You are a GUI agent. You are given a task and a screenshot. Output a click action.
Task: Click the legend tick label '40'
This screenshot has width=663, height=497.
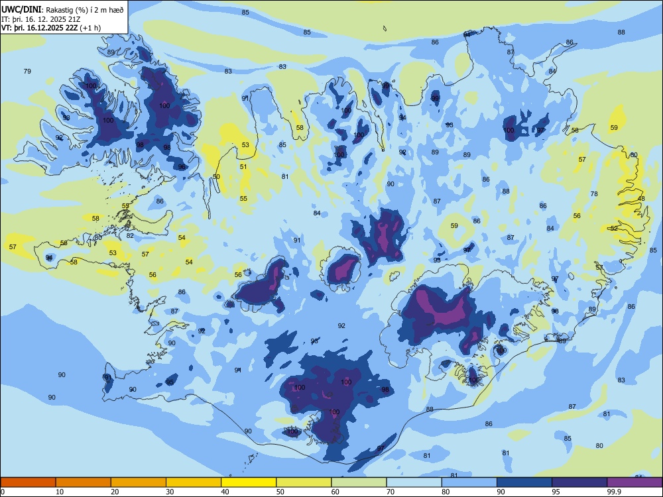coord(225,492)
